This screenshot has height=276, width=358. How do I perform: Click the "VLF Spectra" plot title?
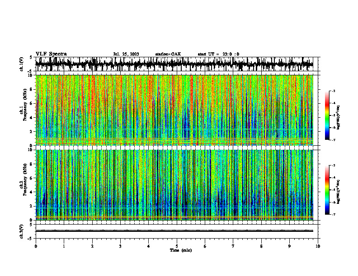(x=51, y=54)
